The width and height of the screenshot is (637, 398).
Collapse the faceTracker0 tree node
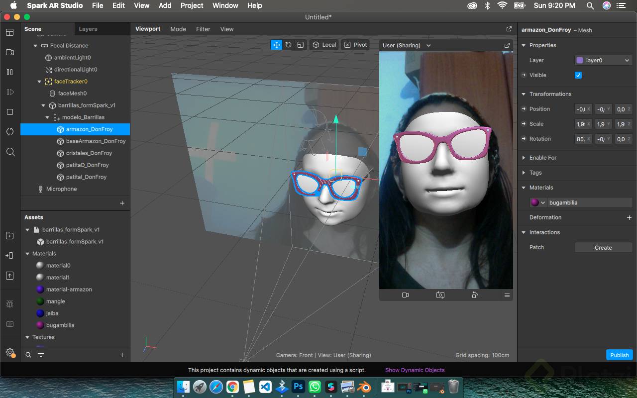[39, 82]
